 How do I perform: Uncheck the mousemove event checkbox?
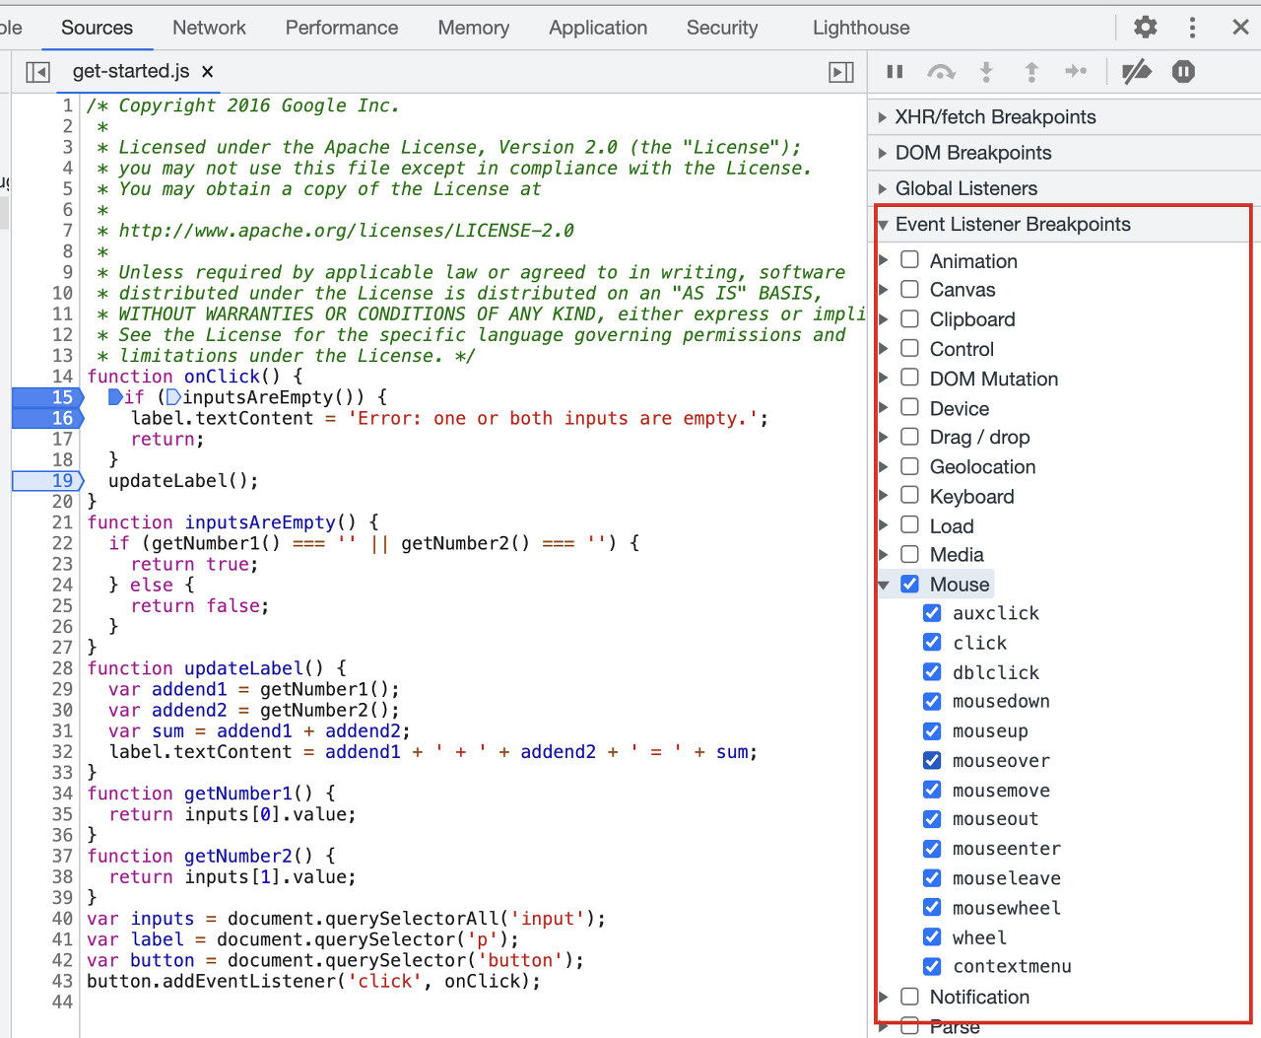tap(932, 790)
